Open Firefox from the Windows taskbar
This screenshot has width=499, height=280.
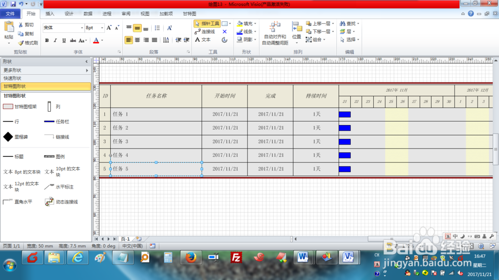click(191, 258)
